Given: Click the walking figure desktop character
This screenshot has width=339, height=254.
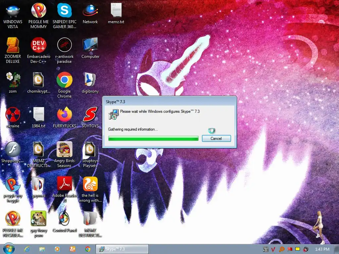Looking at the screenshot, I should [x=319, y=227].
